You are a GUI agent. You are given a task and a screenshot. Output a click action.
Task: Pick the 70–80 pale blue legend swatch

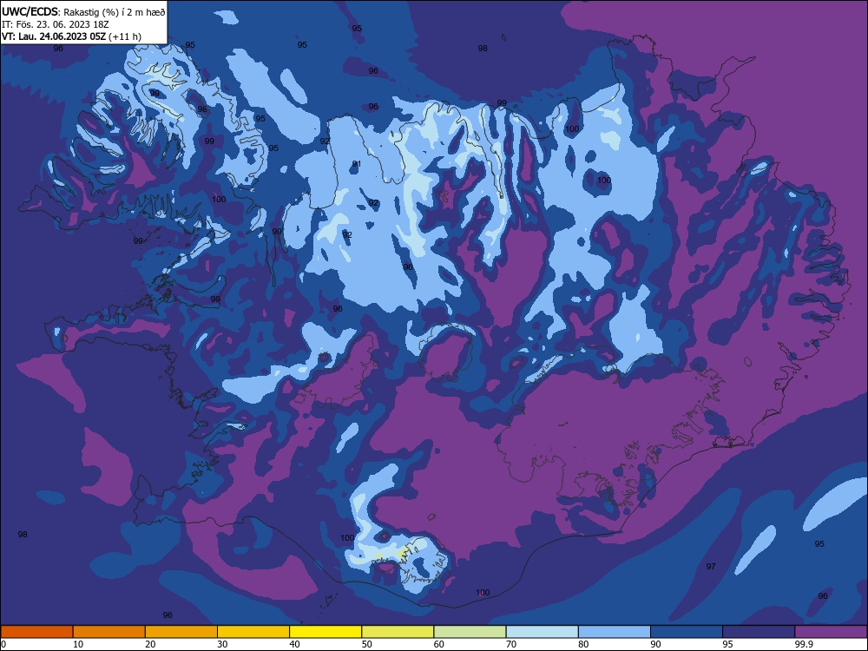point(542,632)
